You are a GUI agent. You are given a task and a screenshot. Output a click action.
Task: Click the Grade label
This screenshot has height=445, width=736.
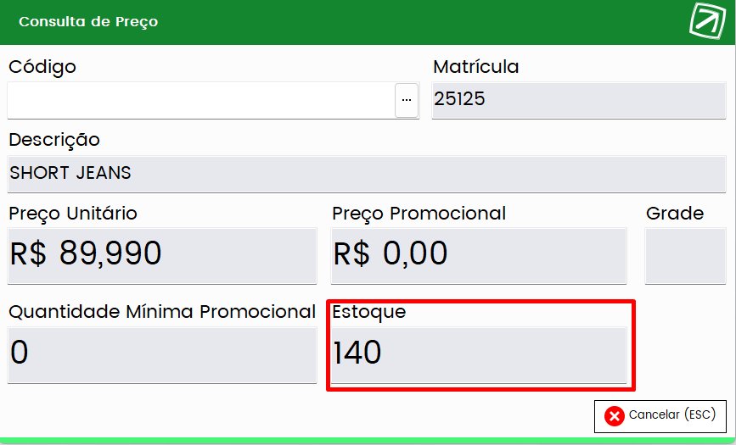(675, 214)
